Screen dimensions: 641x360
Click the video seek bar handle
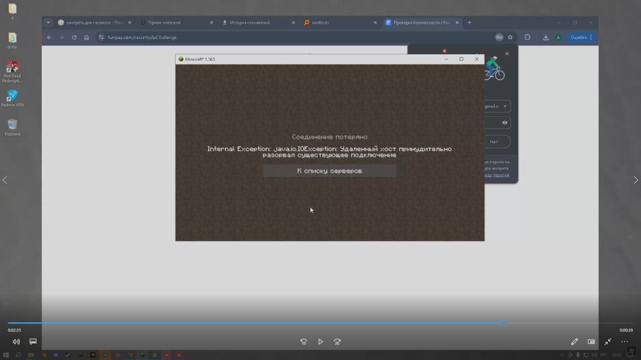504,323
